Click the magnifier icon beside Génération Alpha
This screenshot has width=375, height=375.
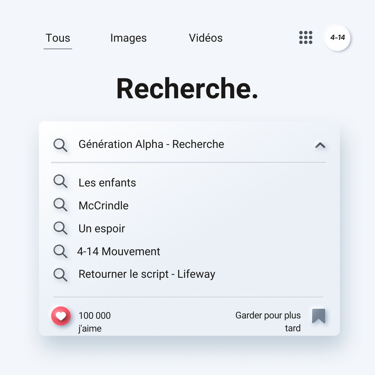point(60,145)
